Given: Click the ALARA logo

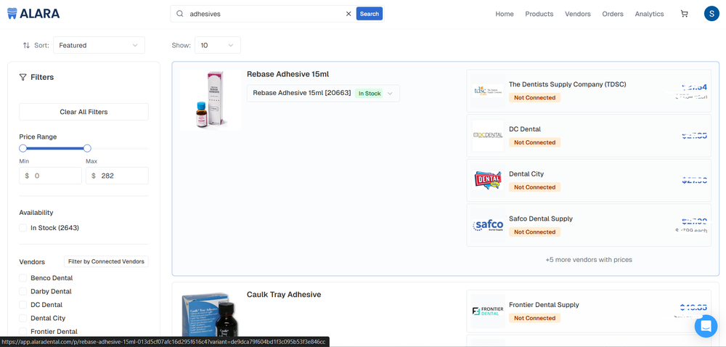Looking at the screenshot, I should click(33, 13).
